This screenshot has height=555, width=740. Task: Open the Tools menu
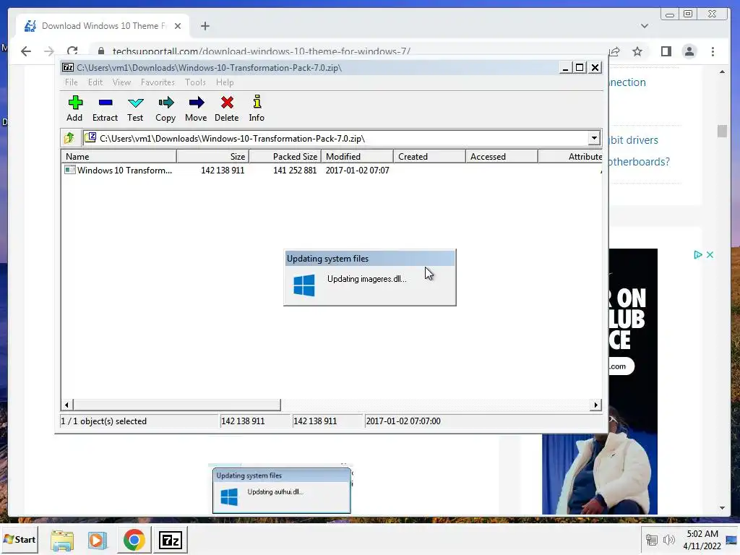pyautogui.click(x=195, y=82)
